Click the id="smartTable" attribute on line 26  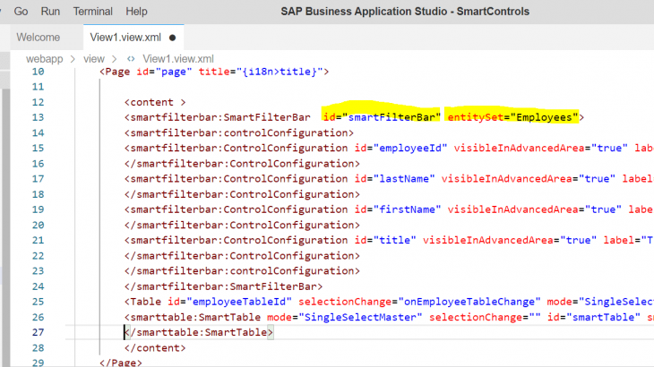point(594,317)
